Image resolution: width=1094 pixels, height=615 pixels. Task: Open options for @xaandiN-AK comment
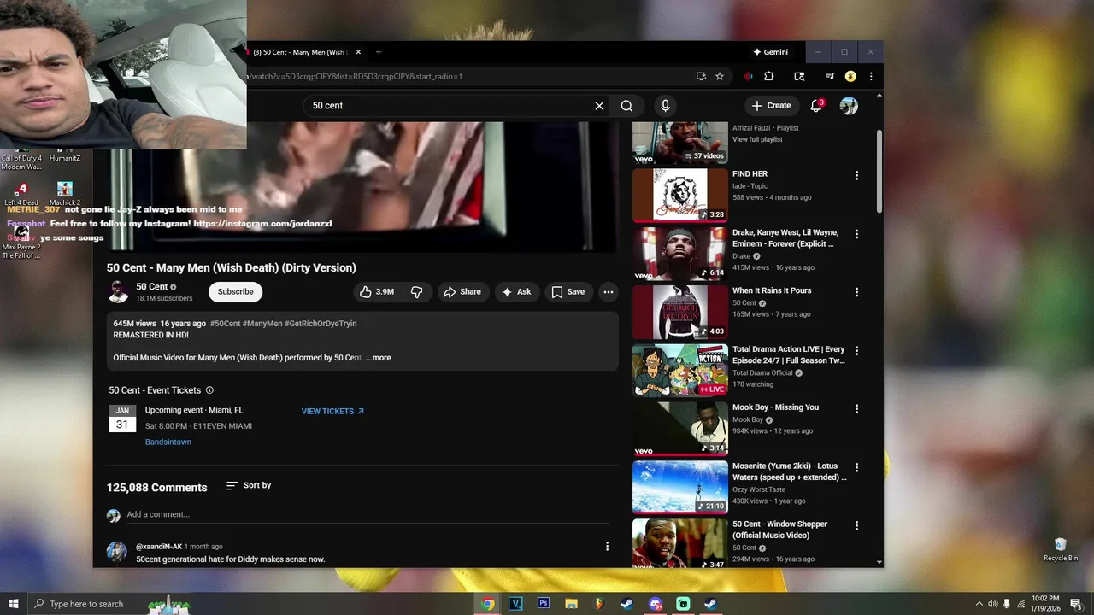pyautogui.click(x=607, y=547)
